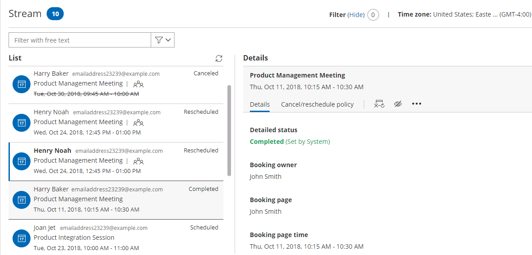The height and width of the screenshot is (255, 532).
Task: Click the cancel/reschedule booking icon
Action: [x=379, y=104]
